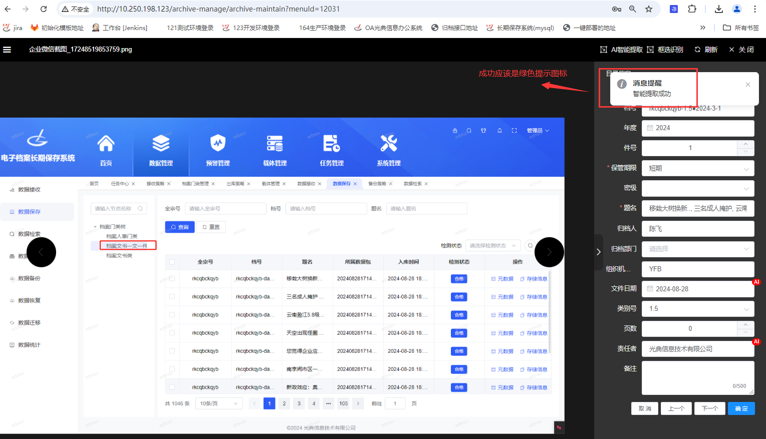Show the previous image with the left arrow
Screen dimensions: 766x439
(41, 252)
